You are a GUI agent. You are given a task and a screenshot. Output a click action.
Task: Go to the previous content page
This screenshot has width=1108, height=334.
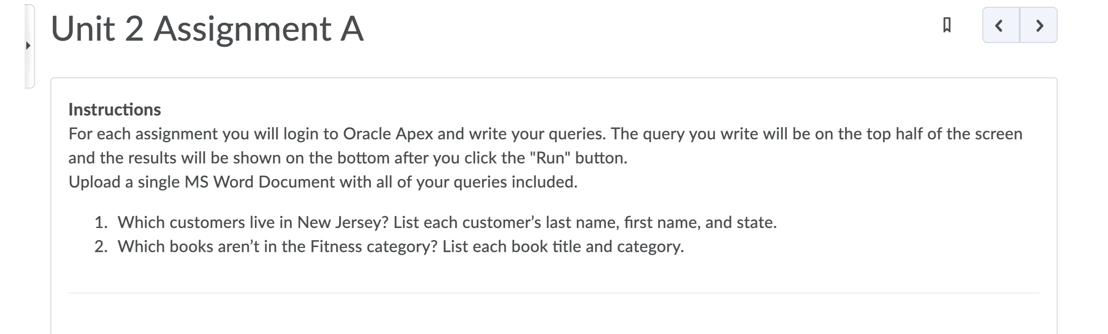1001,25
